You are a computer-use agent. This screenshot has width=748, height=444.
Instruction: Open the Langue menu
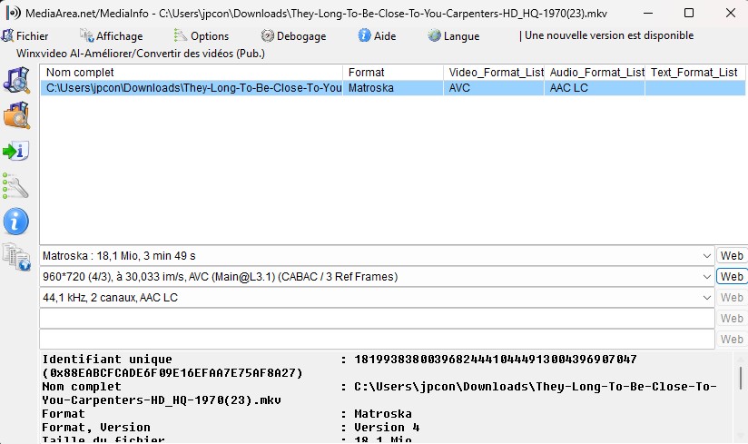(x=453, y=36)
